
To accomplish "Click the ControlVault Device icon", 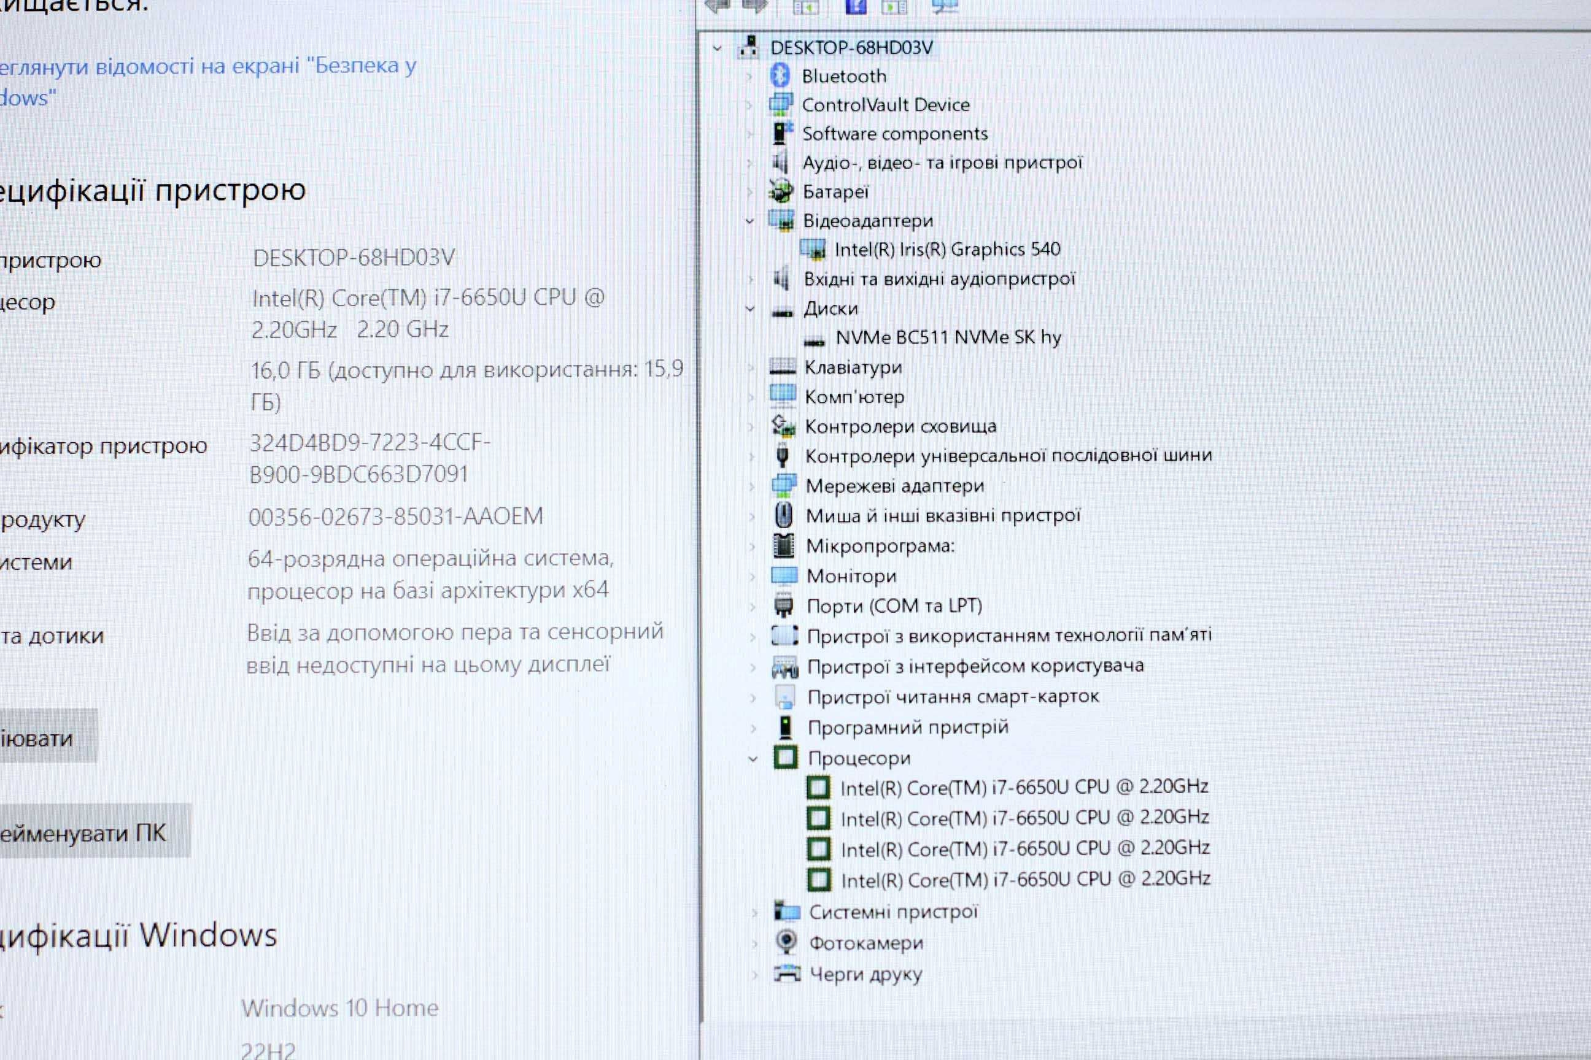I will [781, 104].
